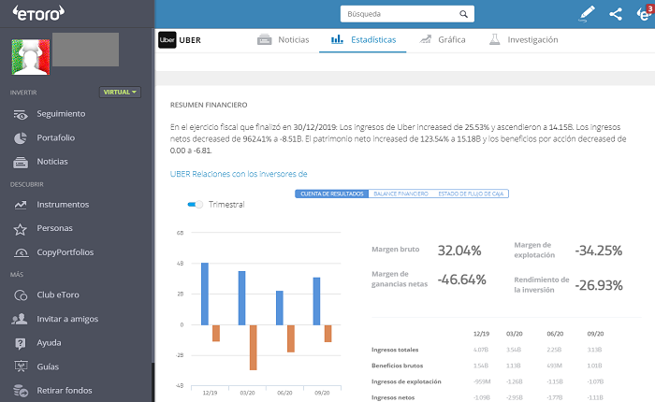Open the Ayuda help icon
The image size is (655, 402).
click(20, 343)
